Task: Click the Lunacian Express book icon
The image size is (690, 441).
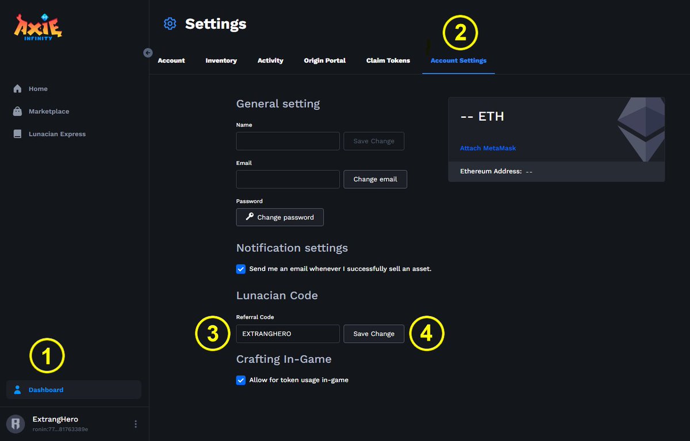Action: (17, 134)
